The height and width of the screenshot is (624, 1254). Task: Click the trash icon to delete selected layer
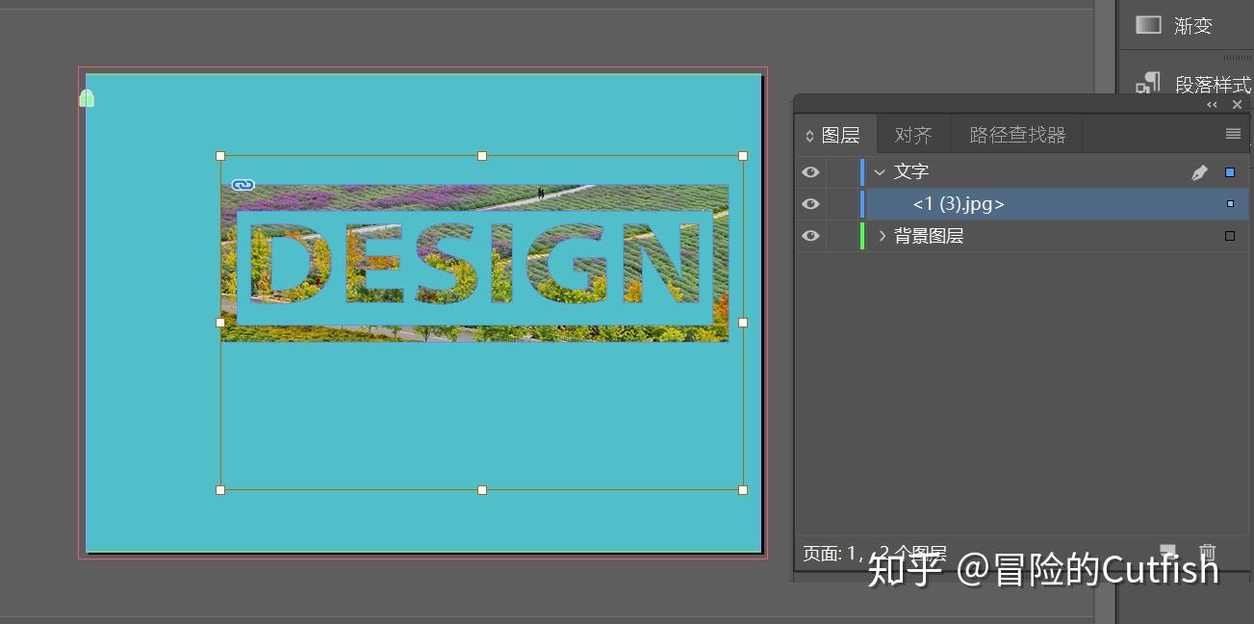click(1209, 553)
